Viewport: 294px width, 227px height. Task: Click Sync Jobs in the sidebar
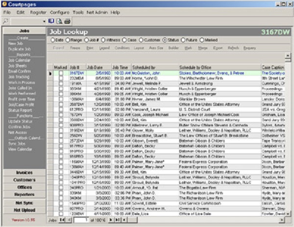click(17, 144)
